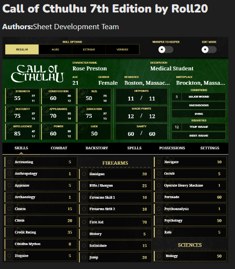Click the Intelligence dice icon
Screen dimensions: 235x269
click(x=11, y=129)
